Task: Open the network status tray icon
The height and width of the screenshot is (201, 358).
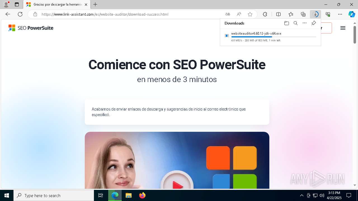Action: (x=315, y=195)
